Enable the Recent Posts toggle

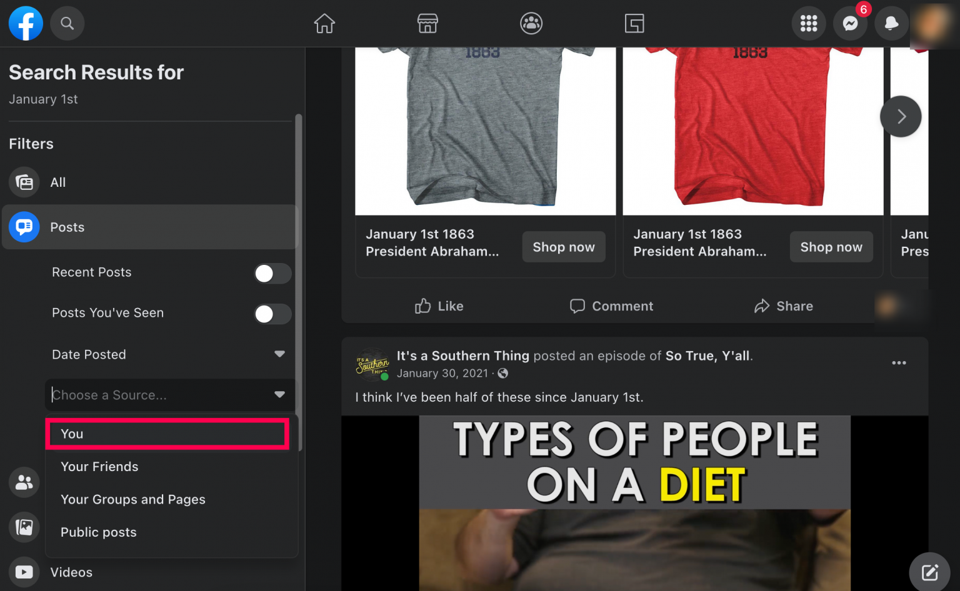[273, 274]
